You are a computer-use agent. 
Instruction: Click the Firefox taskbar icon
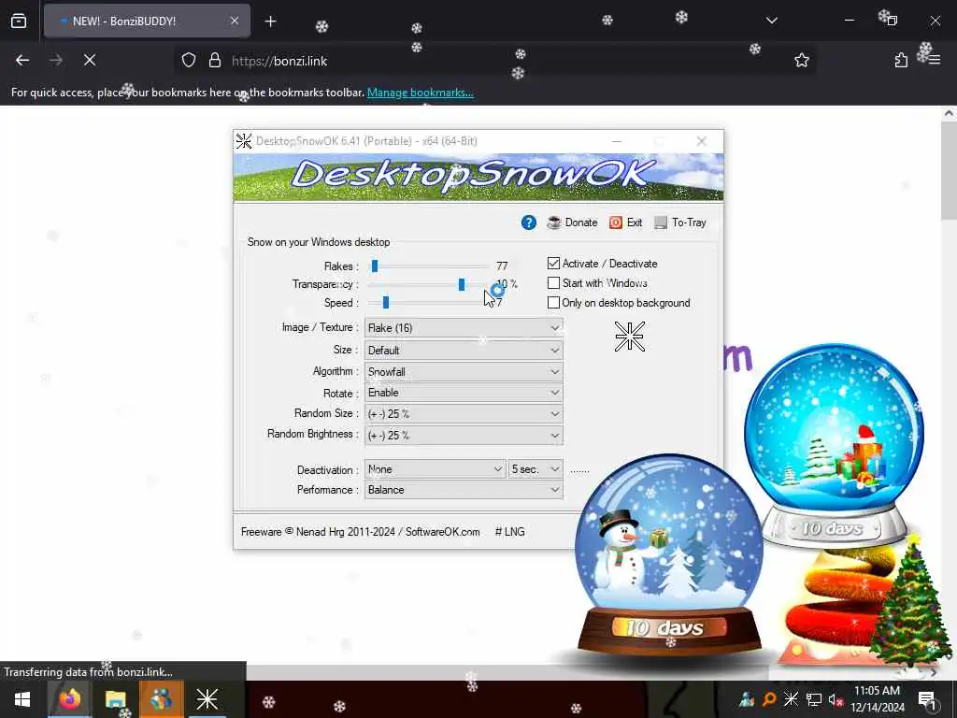[69, 699]
